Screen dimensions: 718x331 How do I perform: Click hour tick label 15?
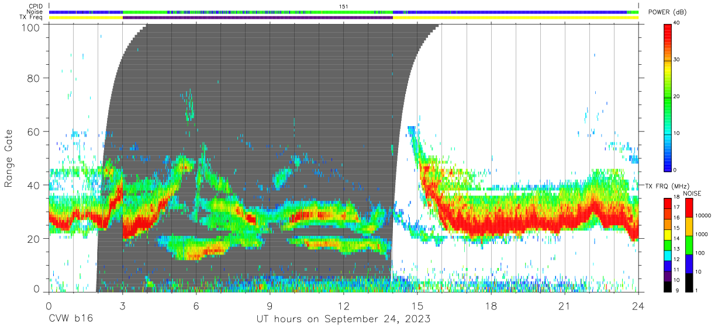click(x=417, y=306)
